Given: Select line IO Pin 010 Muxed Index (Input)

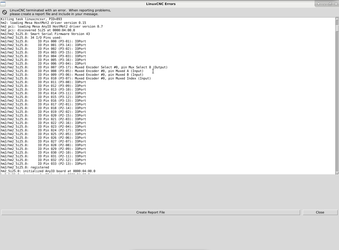Looking at the screenshot, I should (x=76, y=78).
